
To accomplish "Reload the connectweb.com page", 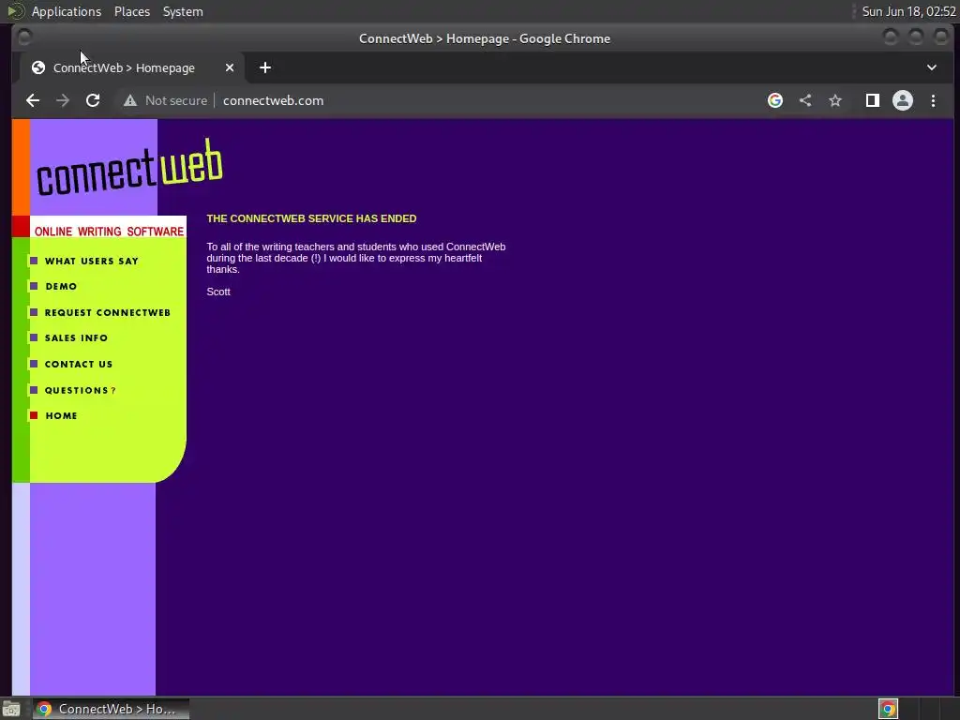I will pos(93,100).
